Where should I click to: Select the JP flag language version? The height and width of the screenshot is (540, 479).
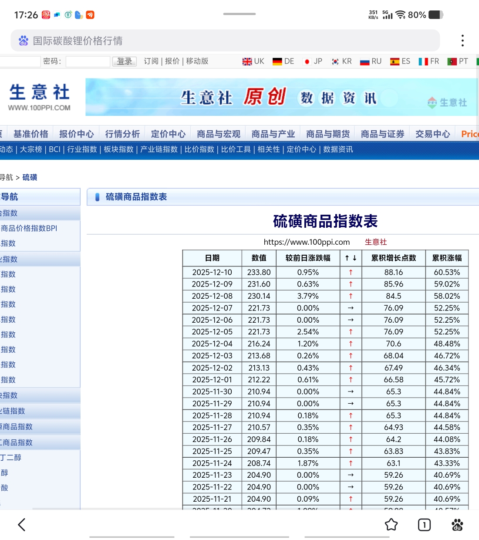(x=313, y=61)
